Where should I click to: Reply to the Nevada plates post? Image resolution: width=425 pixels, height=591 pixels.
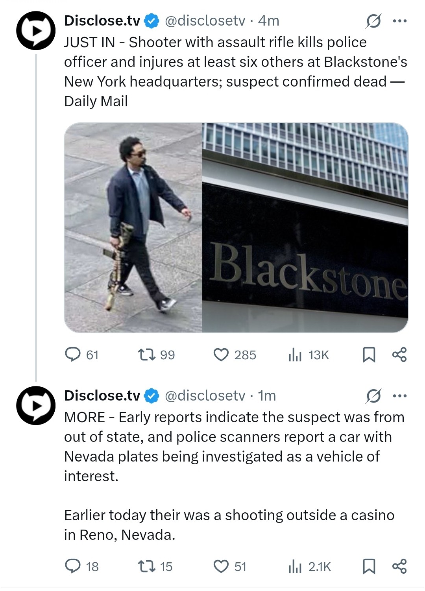(73, 566)
